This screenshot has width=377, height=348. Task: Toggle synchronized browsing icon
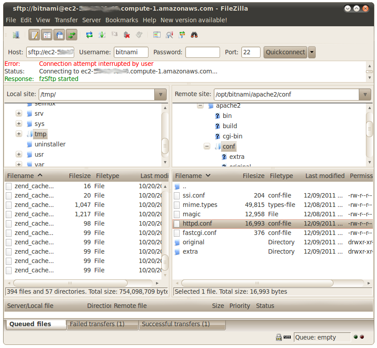pyautogui.click(x=182, y=35)
